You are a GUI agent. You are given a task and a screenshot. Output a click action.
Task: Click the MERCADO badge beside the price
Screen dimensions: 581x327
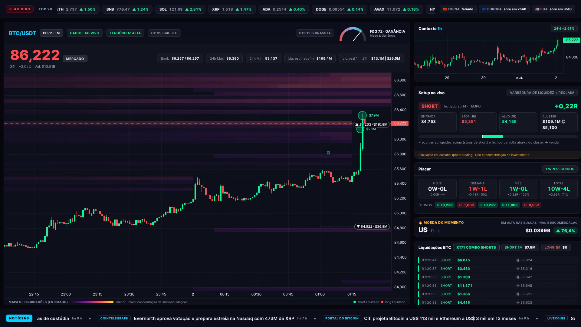coord(75,59)
